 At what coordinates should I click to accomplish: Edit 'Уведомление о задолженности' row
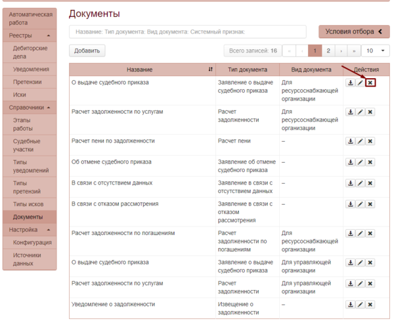(360, 305)
